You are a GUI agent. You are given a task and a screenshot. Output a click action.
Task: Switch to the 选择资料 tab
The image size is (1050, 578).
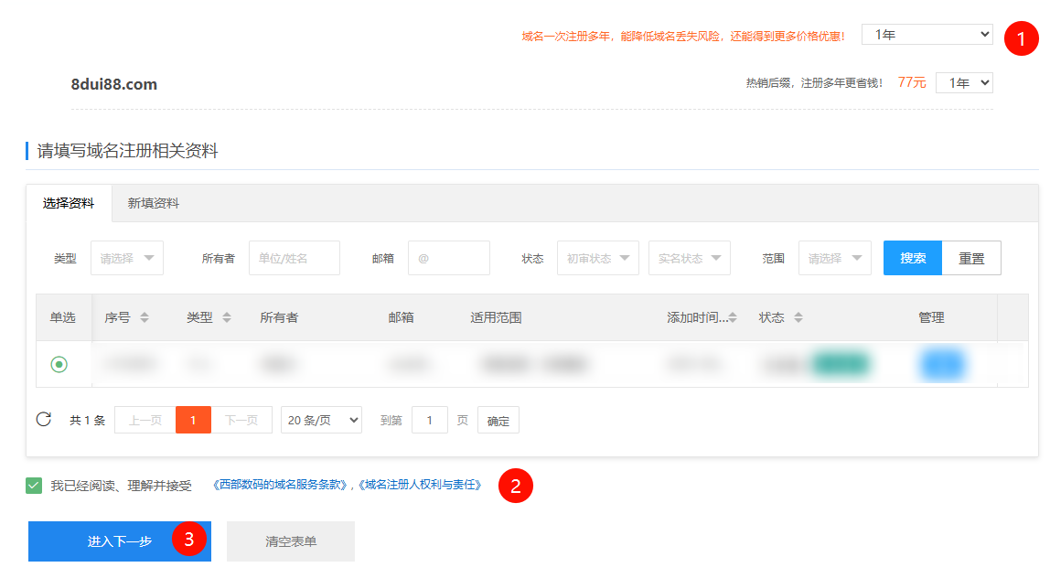pyautogui.click(x=69, y=203)
